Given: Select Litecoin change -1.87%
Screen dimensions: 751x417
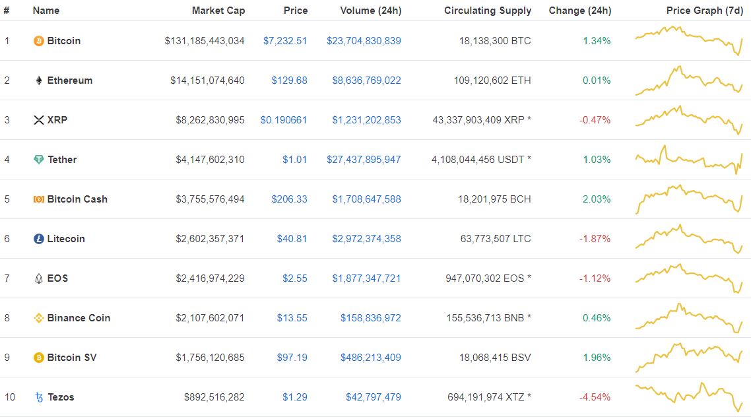Looking at the screenshot, I should [595, 238].
